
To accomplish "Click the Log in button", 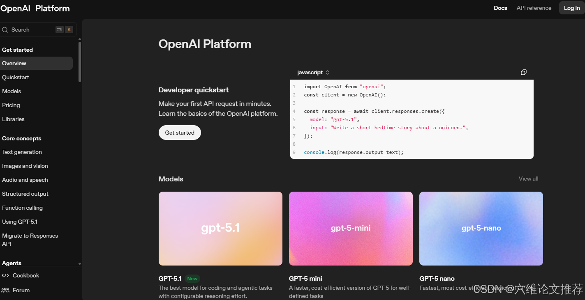I will pyautogui.click(x=571, y=8).
